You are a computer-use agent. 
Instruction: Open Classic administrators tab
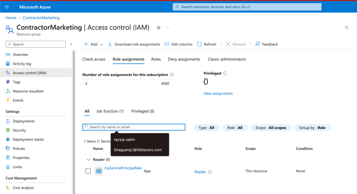click(x=227, y=59)
